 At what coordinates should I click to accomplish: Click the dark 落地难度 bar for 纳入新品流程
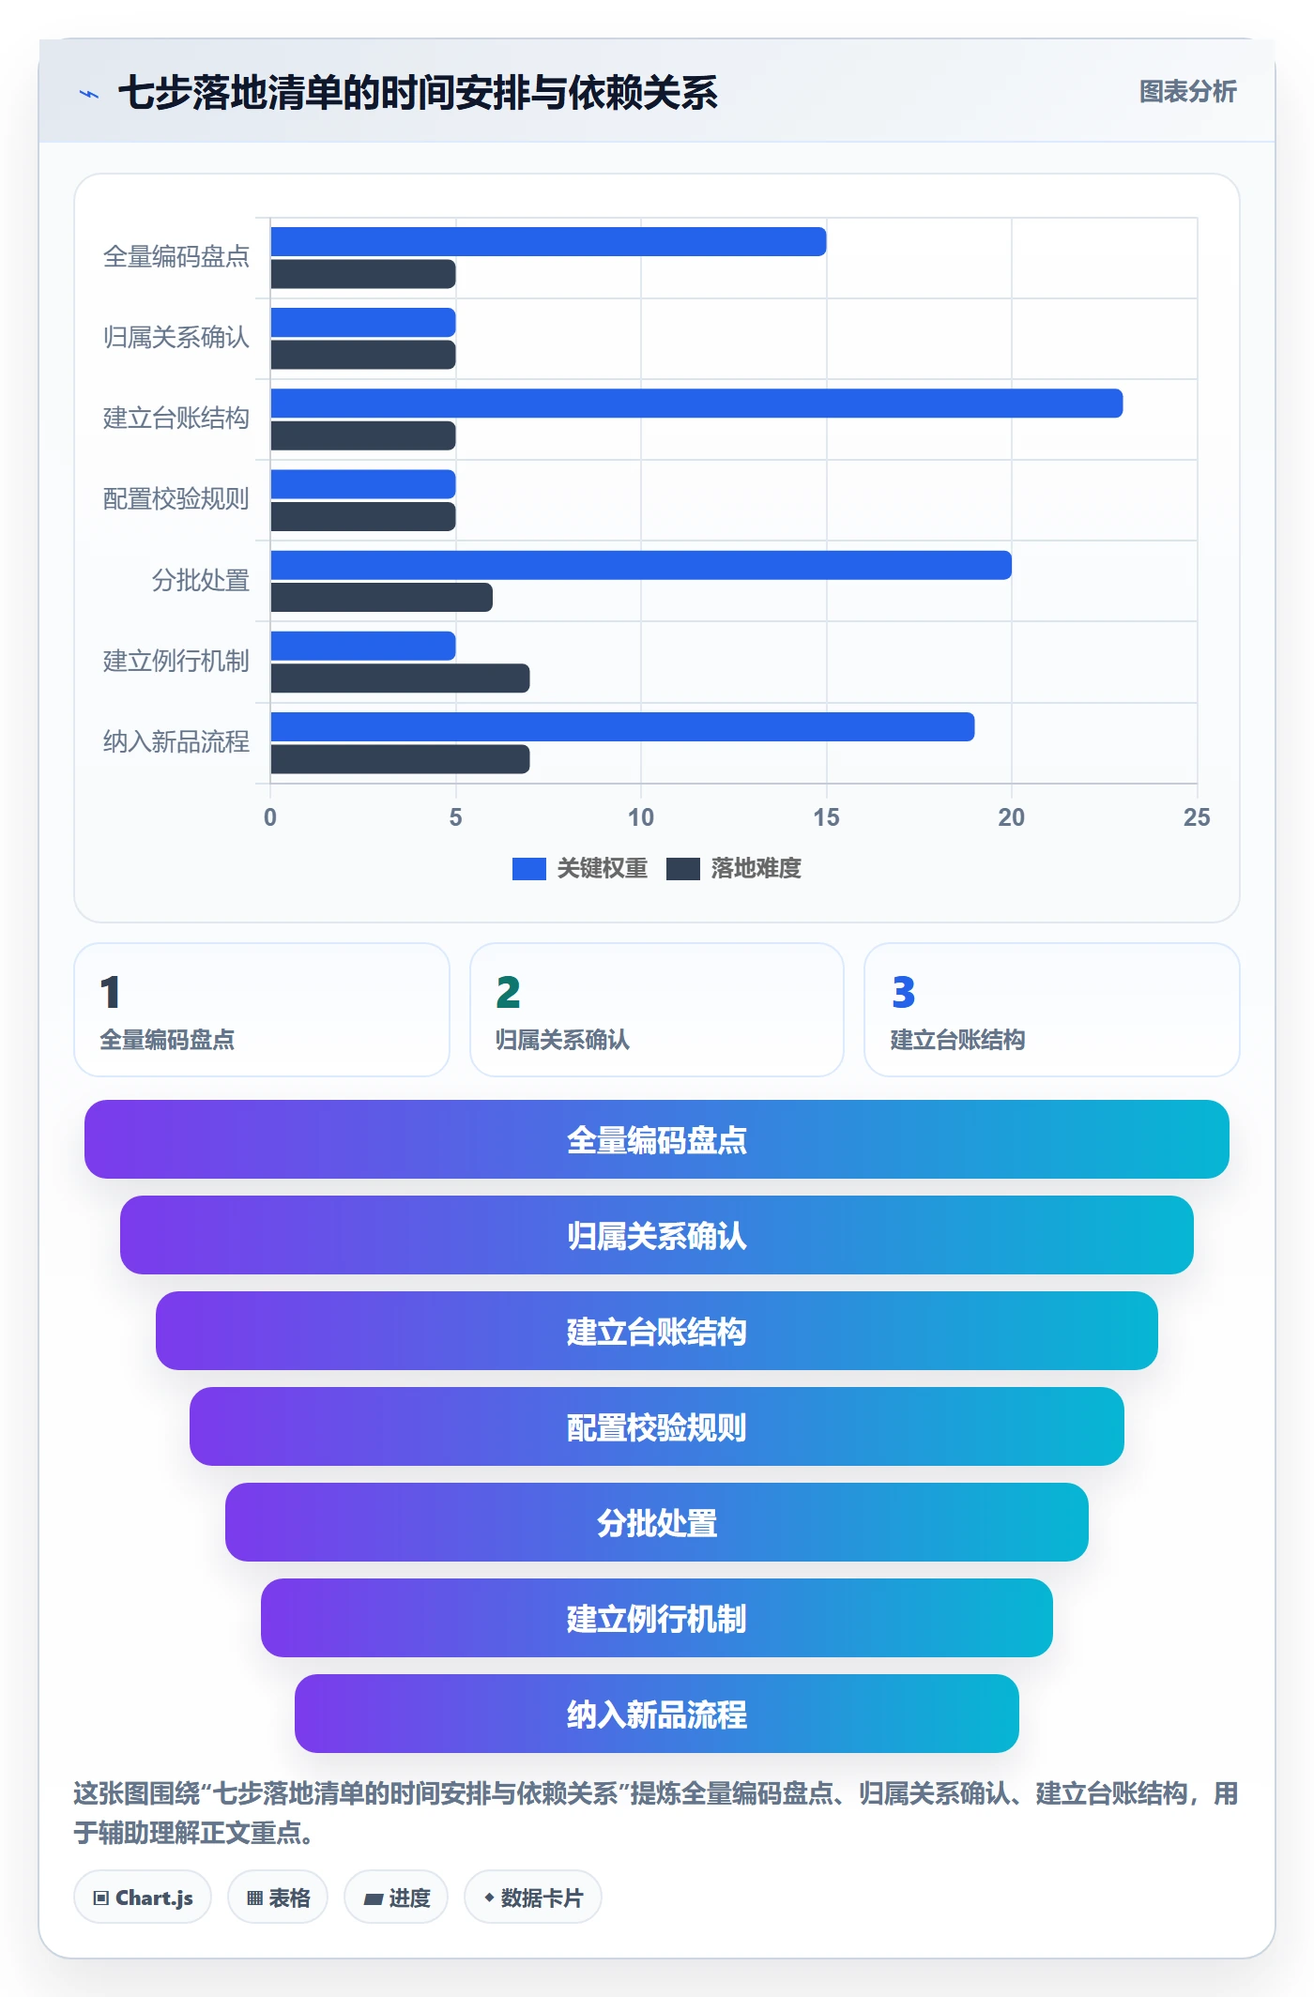click(x=400, y=759)
